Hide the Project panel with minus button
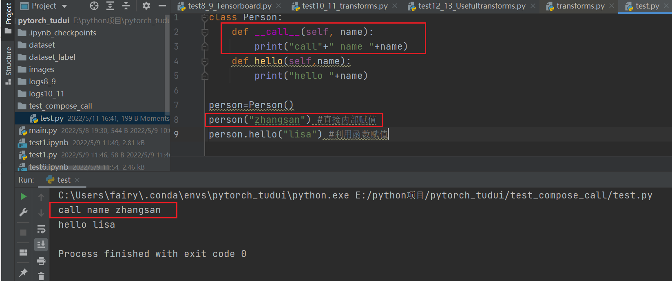The width and height of the screenshot is (672, 281). click(x=162, y=6)
